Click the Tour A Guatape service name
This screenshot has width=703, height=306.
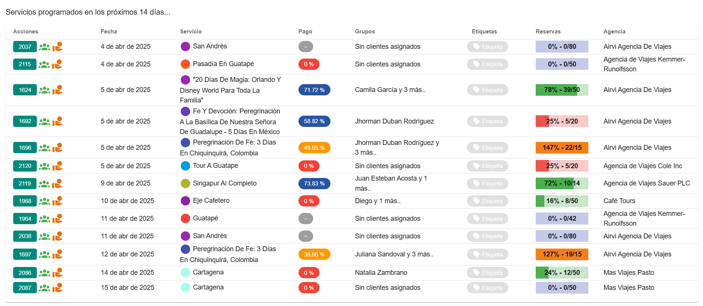pos(215,166)
